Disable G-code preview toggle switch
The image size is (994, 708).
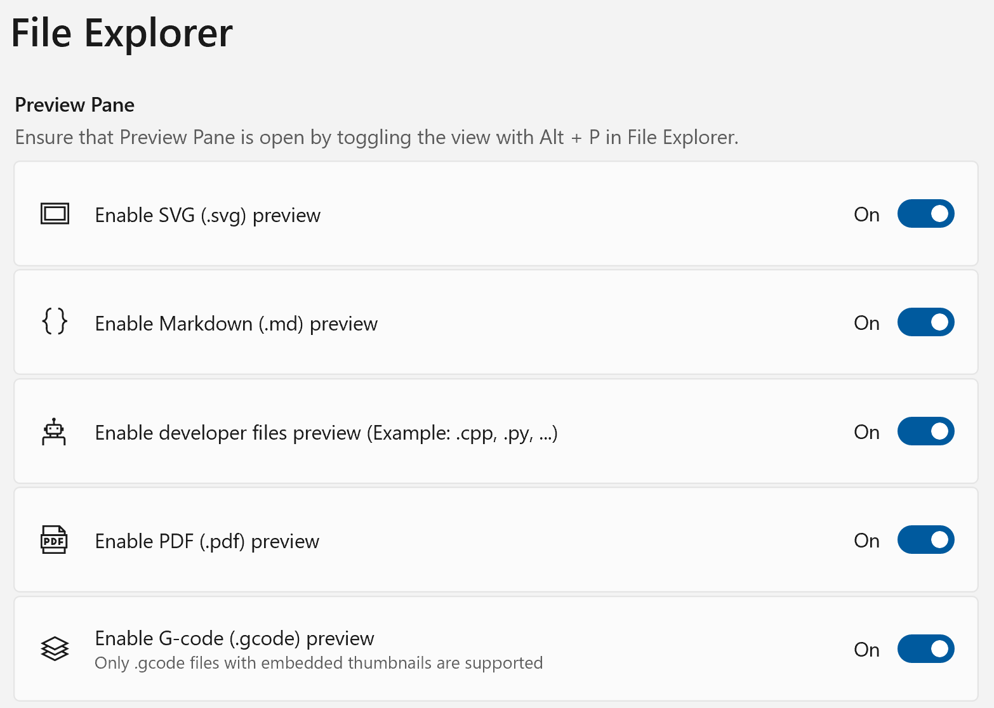[925, 649]
